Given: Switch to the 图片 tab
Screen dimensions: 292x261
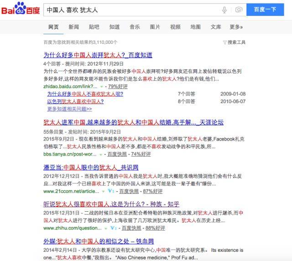Looking at the screenshot, I should pyautogui.click(x=155, y=27).
